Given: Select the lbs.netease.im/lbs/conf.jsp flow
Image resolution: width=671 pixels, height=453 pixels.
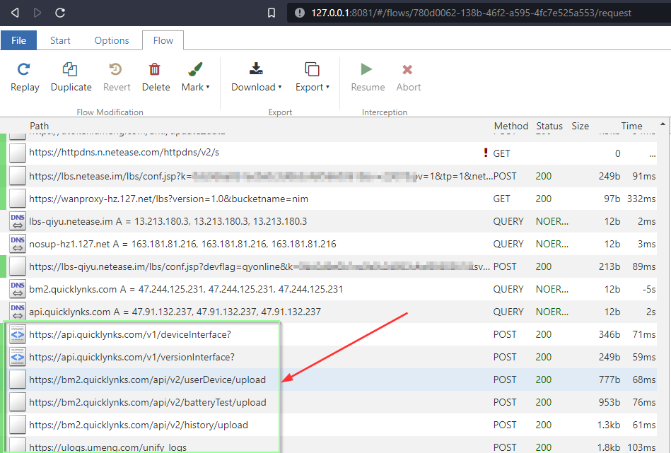Looking at the screenshot, I should click(329, 176).
